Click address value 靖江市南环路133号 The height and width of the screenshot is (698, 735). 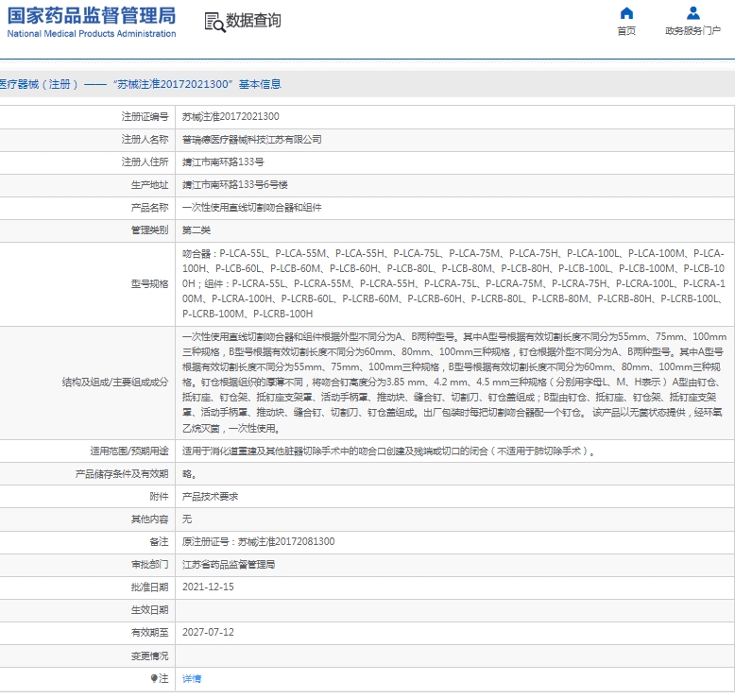tap(223, 162)
